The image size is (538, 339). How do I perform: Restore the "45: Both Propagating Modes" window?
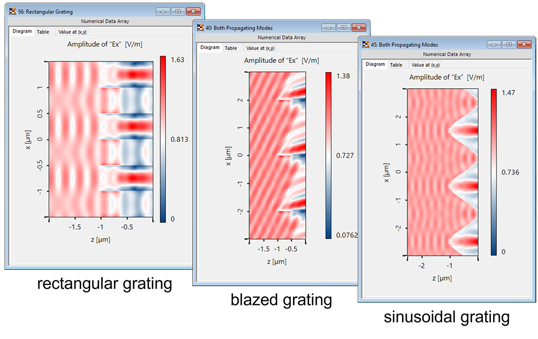pyautogui.click(x=508, y=44)
